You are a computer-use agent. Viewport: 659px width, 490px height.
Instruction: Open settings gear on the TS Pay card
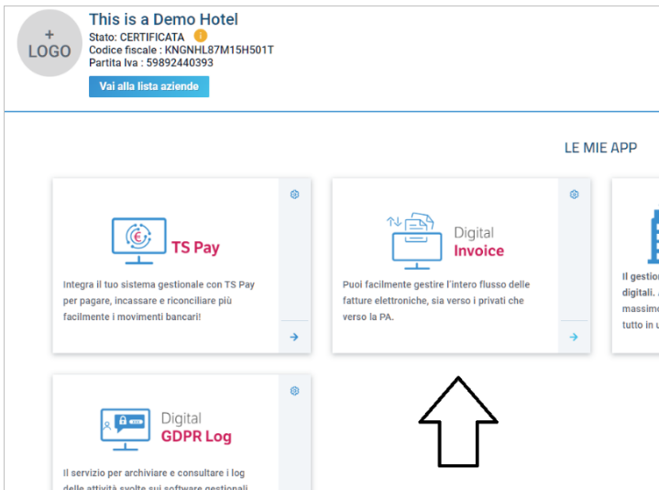click(x=294, y=195)
